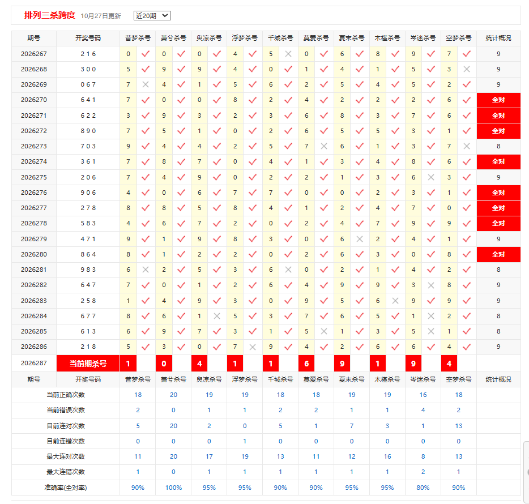Click the X mark for 空梦杀号 in row 2026268
Viewport: 529px width, 504px height.
467,69
